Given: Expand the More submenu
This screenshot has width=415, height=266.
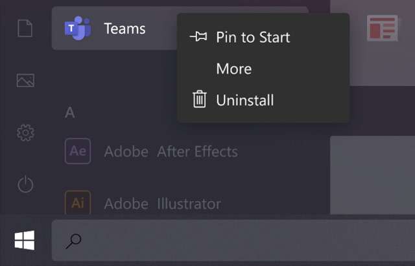Looking at the screenshot, I should (x=233, y=69).
